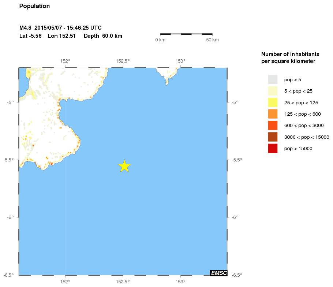333x287 pixels.
Task: Click the '152.5°' label above the map
Action: [x=123, y=61]
